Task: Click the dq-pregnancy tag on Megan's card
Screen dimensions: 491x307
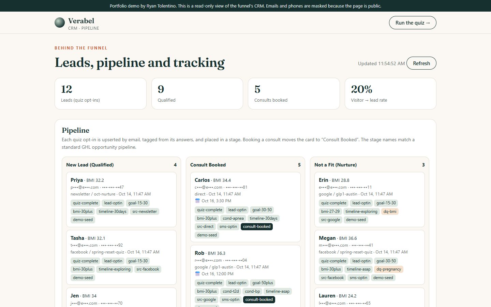Action: [x=389, y=269]
